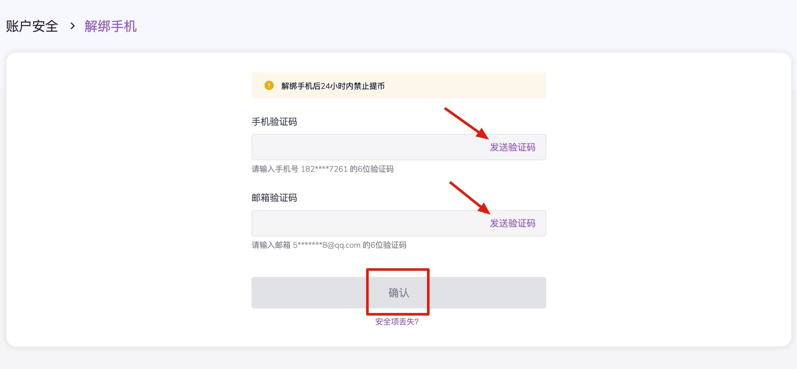Screen dimensions: 797x369
Task: Focus the phone verification code input
Action: tap(367, 147)
